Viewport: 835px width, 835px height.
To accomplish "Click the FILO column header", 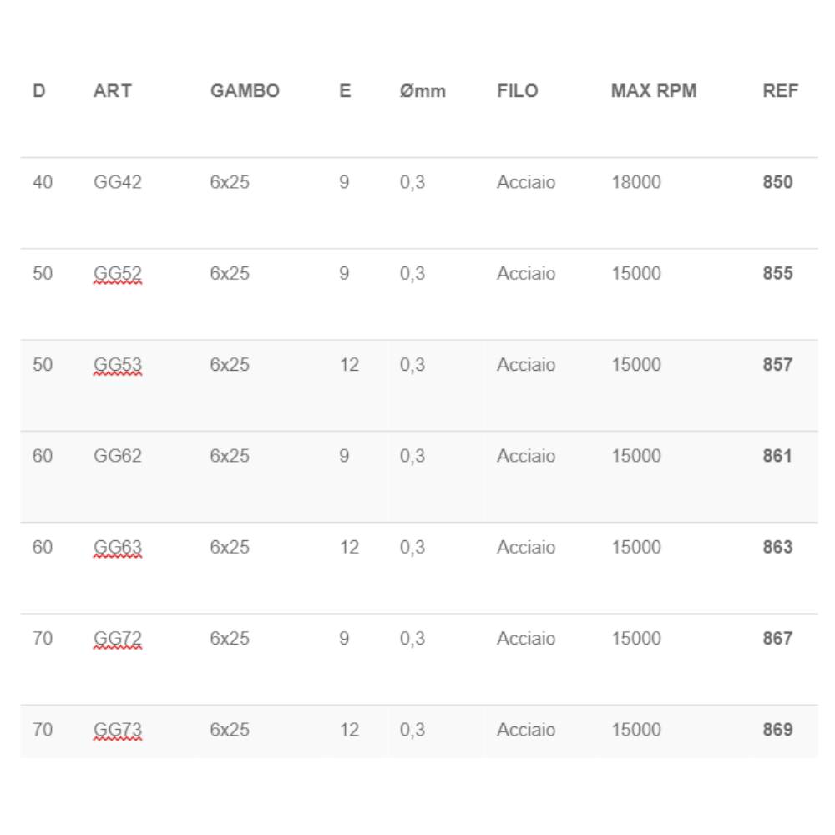I will 517,91.
